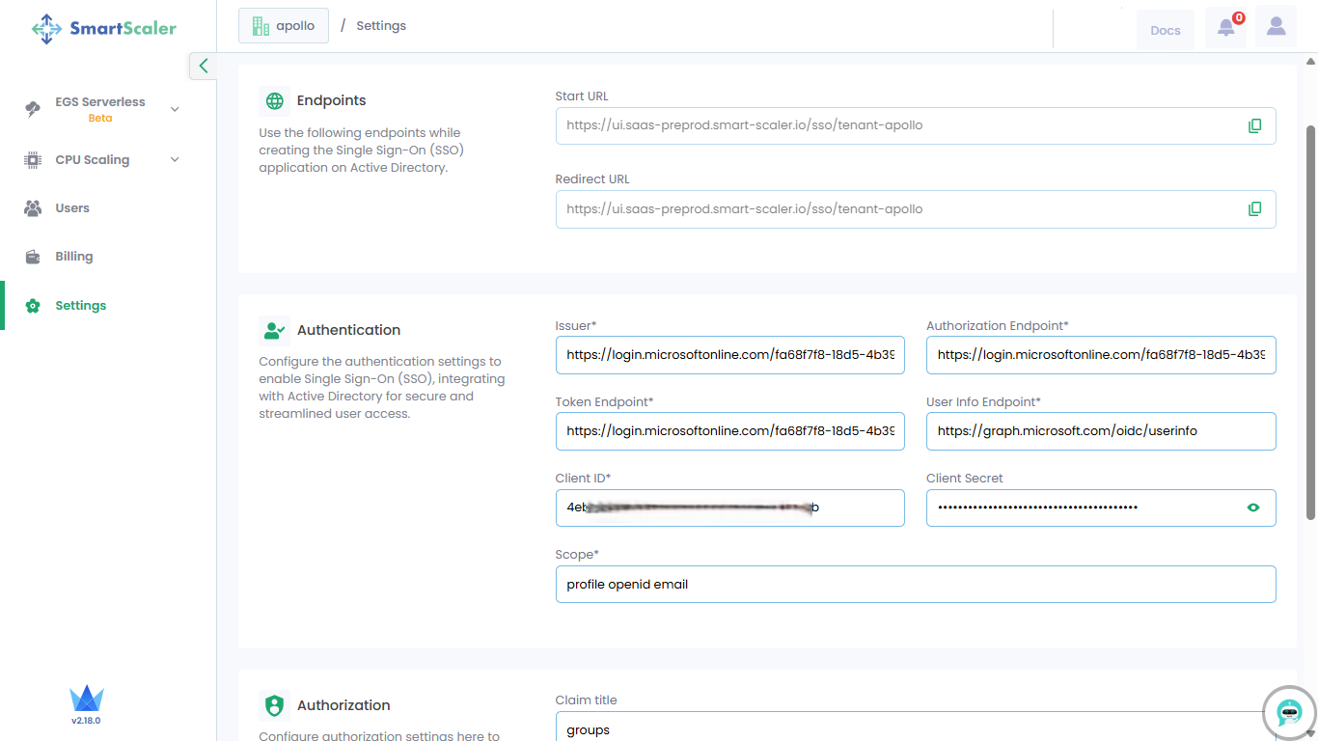Click into the User Info Endpoint field

[1100, 431]
